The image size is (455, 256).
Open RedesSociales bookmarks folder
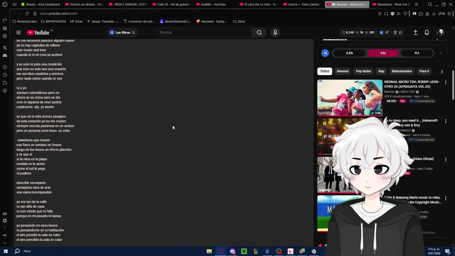pos(25,21)
